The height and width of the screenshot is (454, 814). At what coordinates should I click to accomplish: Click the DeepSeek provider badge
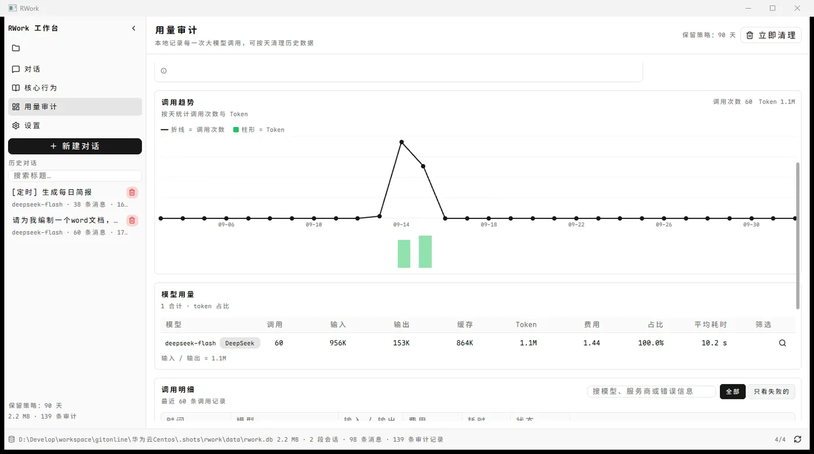tap(240, 343)
